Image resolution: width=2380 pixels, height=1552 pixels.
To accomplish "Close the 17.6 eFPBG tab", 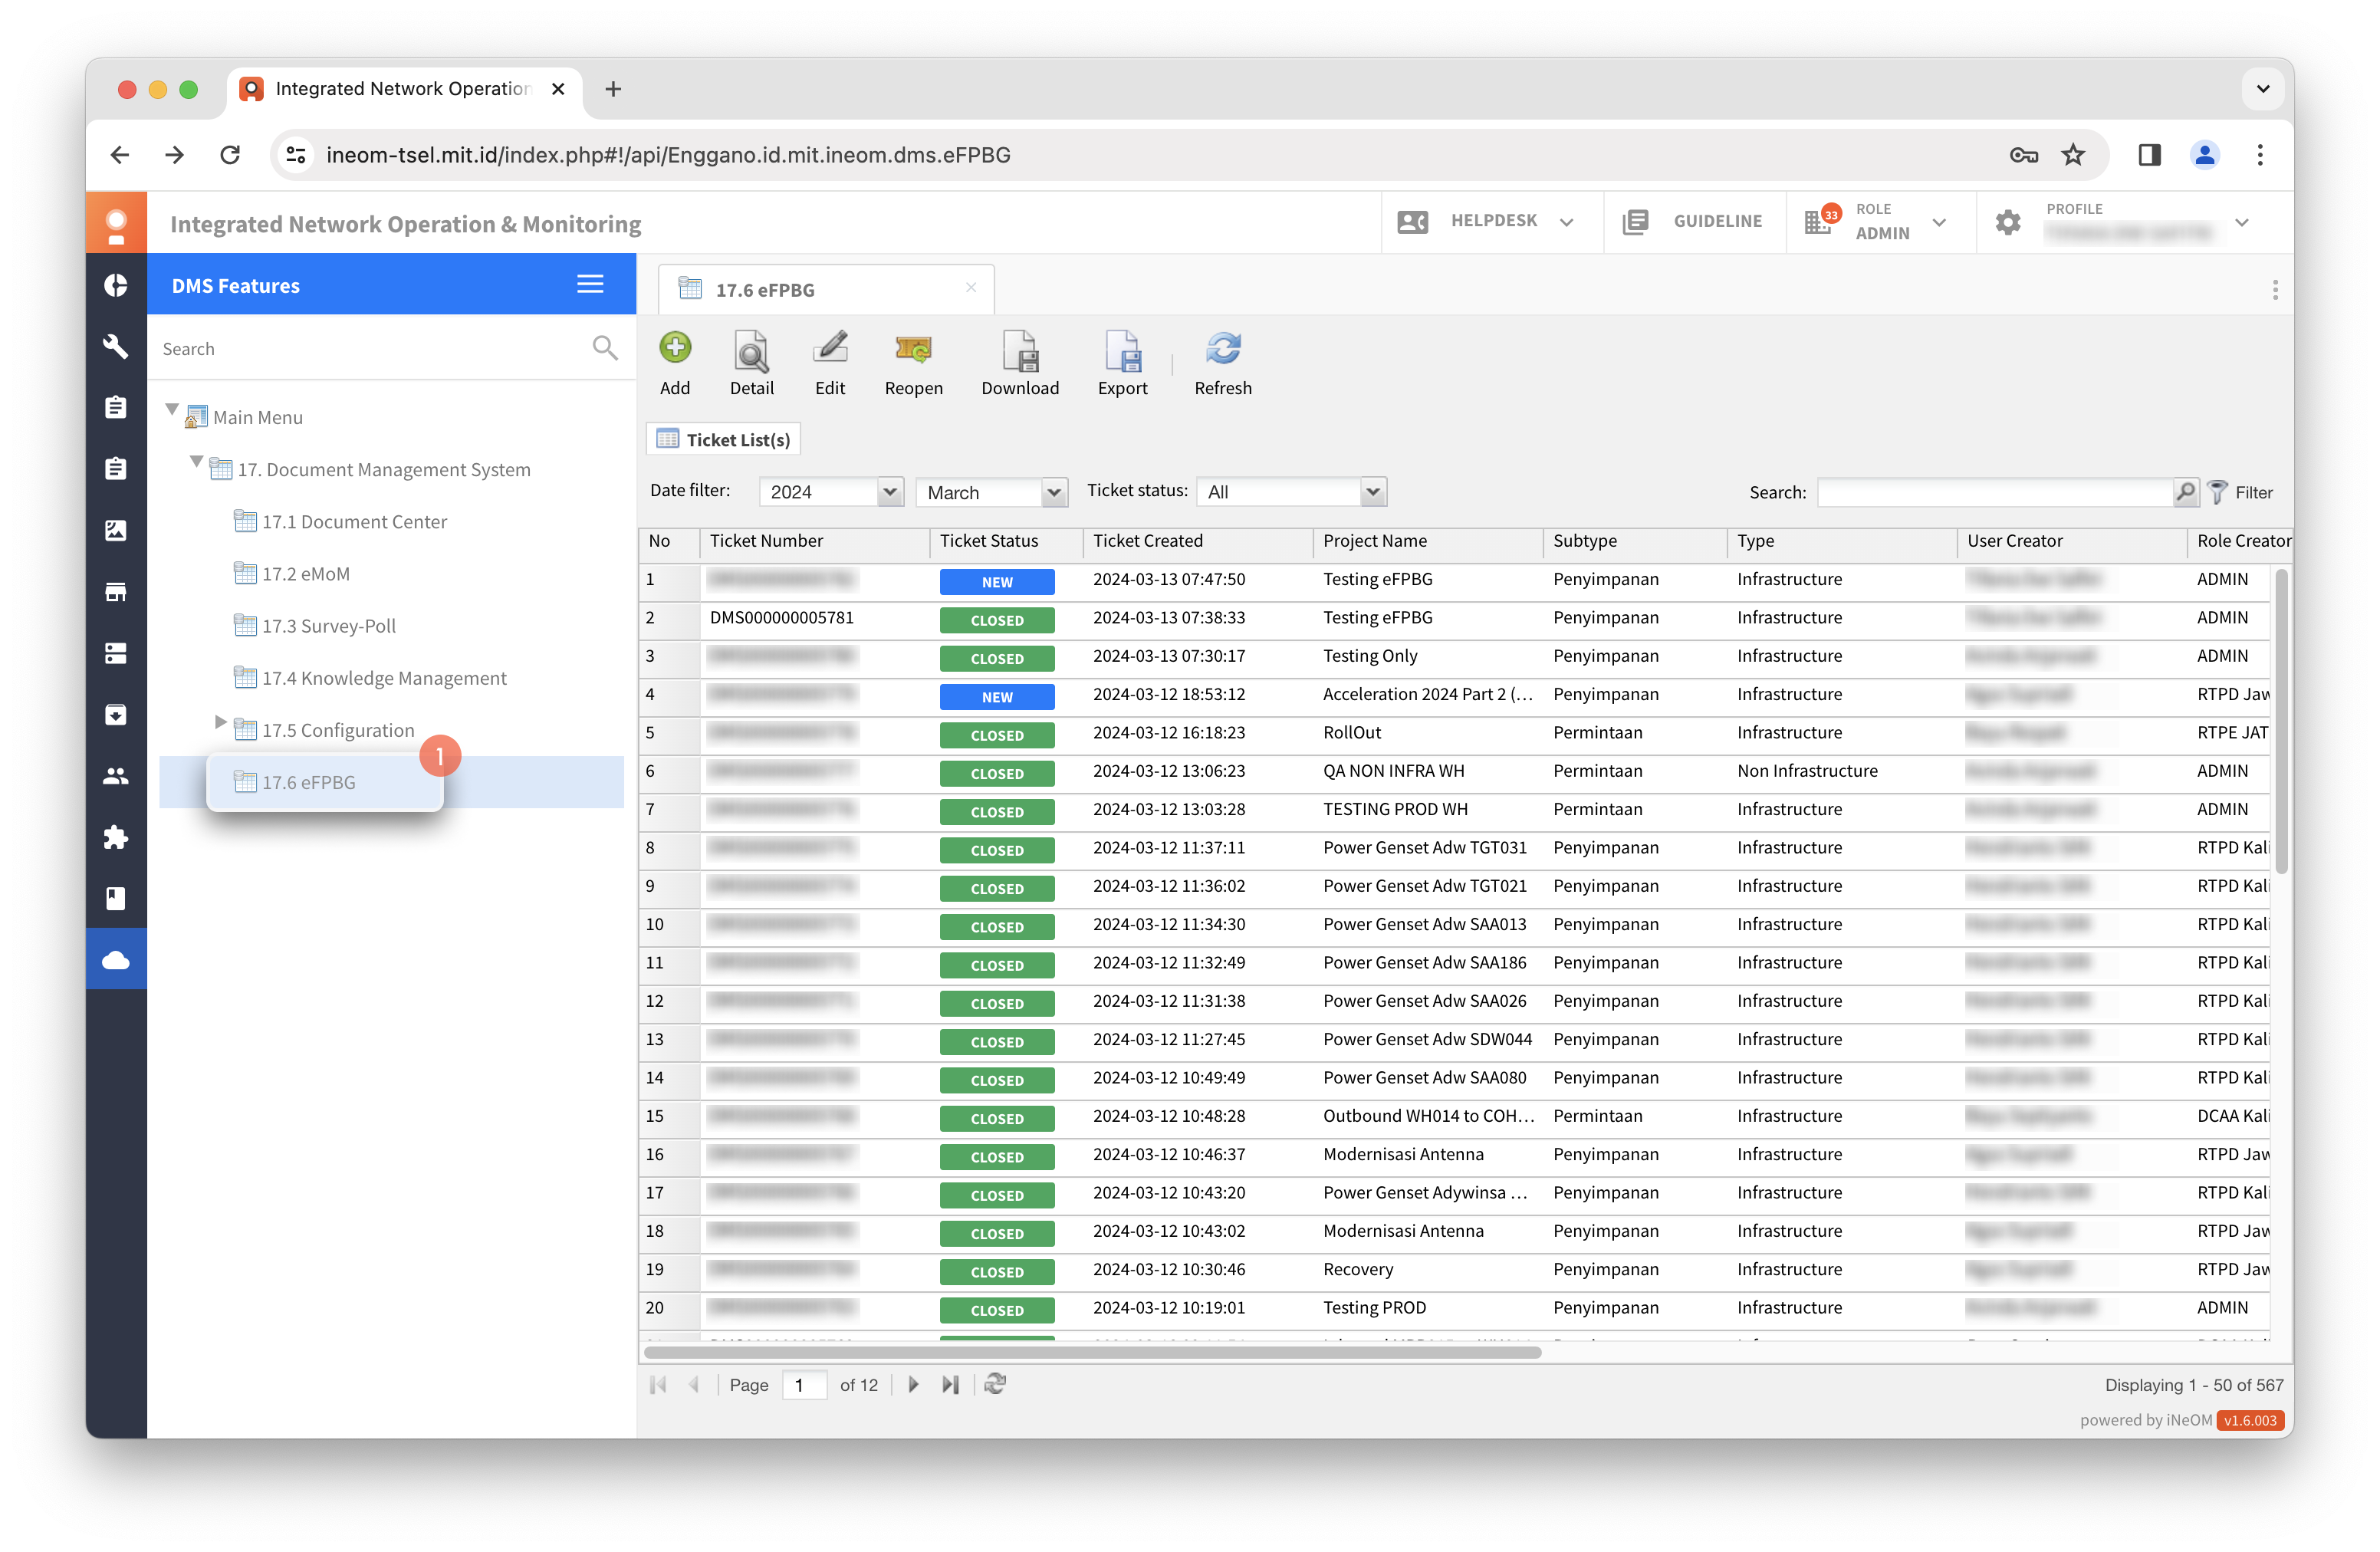I will pos(970,288).
